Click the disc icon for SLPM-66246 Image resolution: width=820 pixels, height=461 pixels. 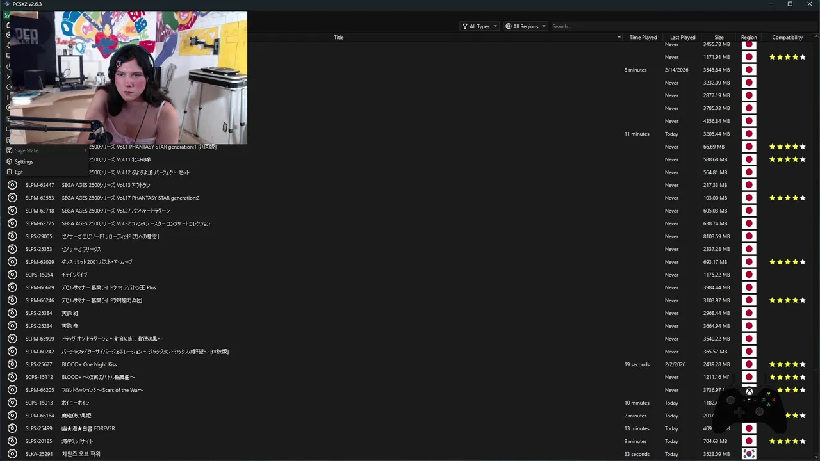(12, 300)
